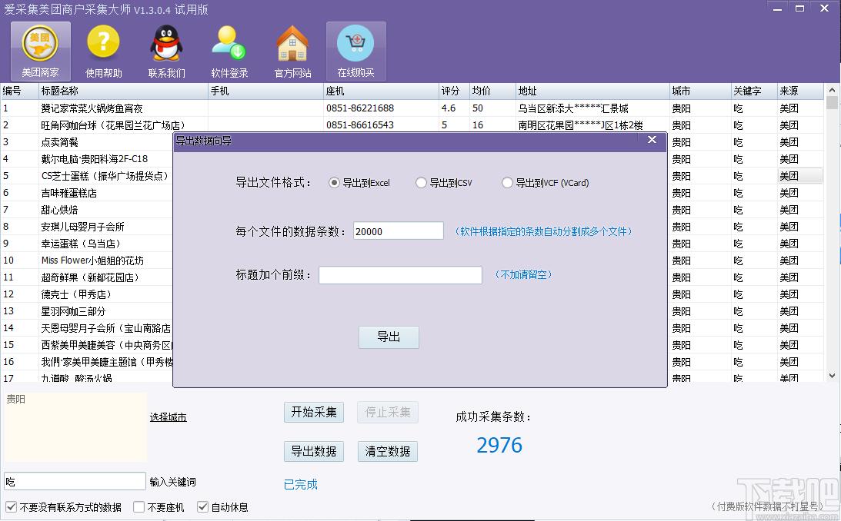Sort by 关键字 column header
Screen dimensions: 841x521
coord(754,91)
